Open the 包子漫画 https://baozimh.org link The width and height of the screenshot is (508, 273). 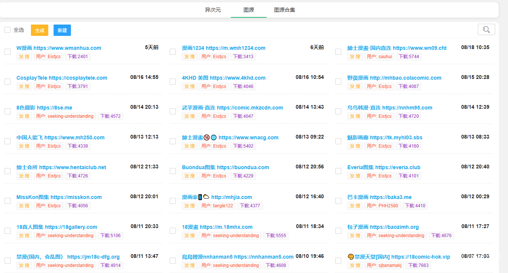383,227
